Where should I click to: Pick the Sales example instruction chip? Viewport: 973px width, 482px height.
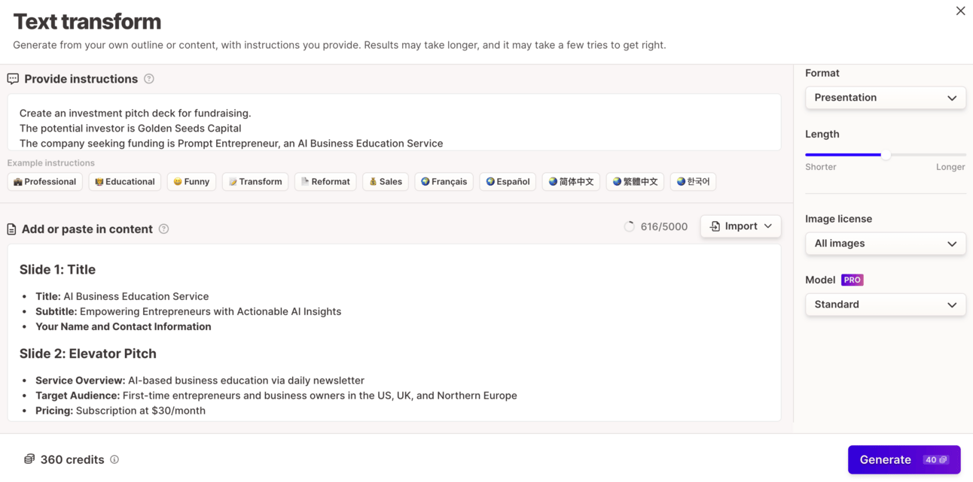tap(385, 182)
